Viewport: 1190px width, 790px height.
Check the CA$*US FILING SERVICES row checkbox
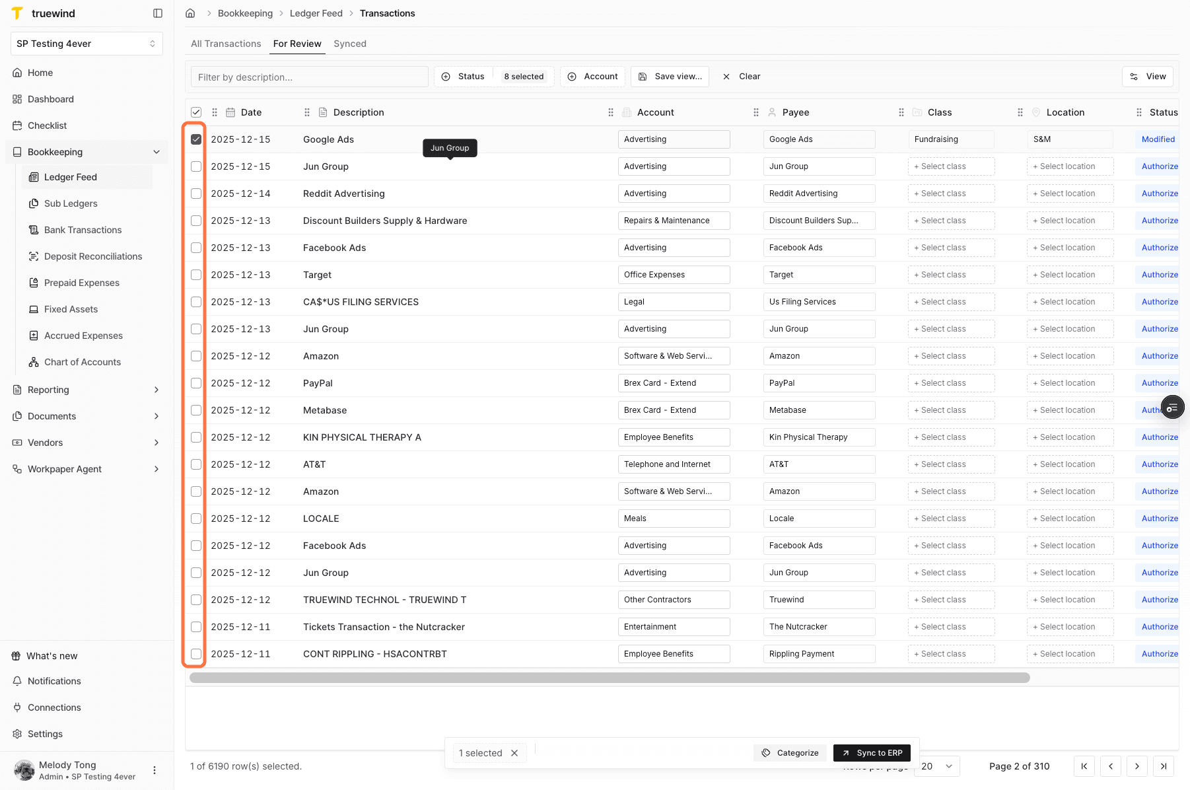(x=196, y=302)
